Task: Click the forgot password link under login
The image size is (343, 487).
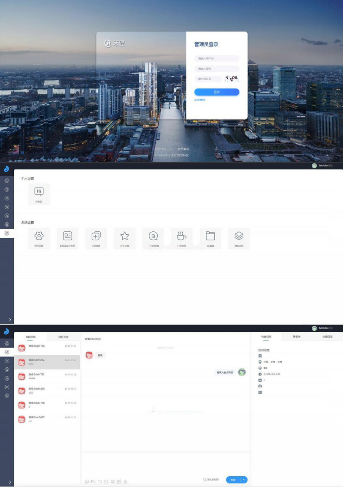Action: click(x=200, y=100)
